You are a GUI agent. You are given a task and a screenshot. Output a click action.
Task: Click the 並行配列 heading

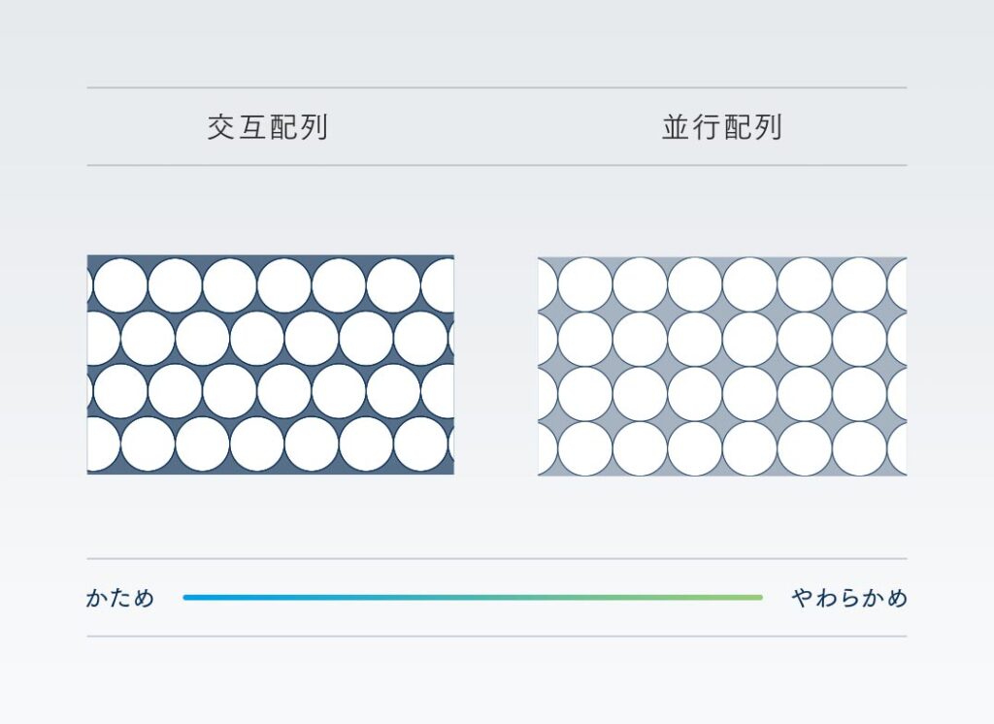[x=722, y=127]
